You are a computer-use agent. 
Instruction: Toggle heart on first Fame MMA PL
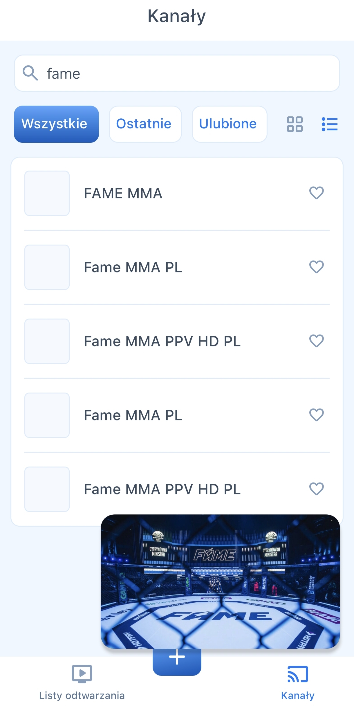316,267
